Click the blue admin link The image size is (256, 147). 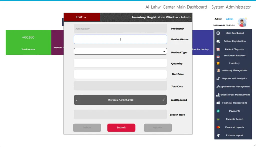coord(229,19)
